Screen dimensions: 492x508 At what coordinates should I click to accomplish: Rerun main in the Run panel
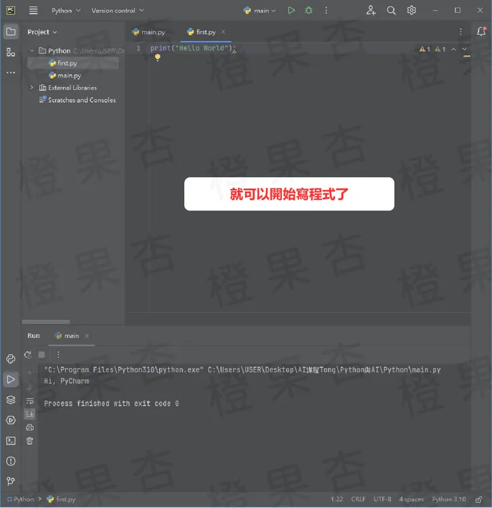[28, 355]
